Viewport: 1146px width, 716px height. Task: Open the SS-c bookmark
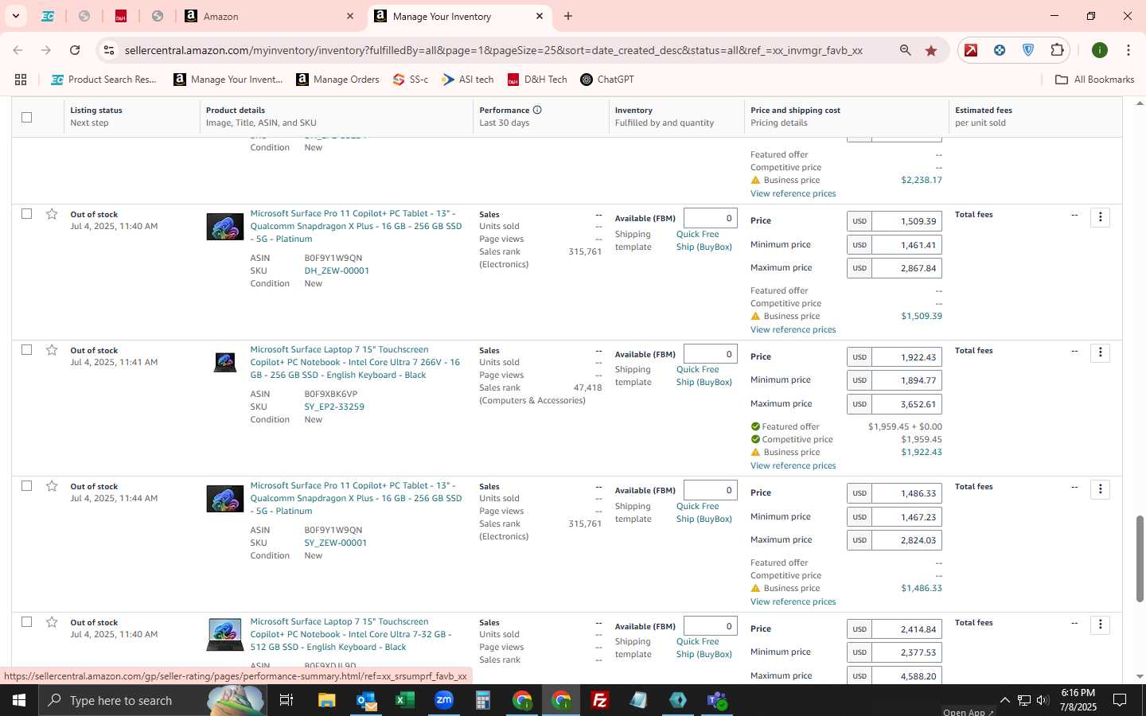coord(411,80)
